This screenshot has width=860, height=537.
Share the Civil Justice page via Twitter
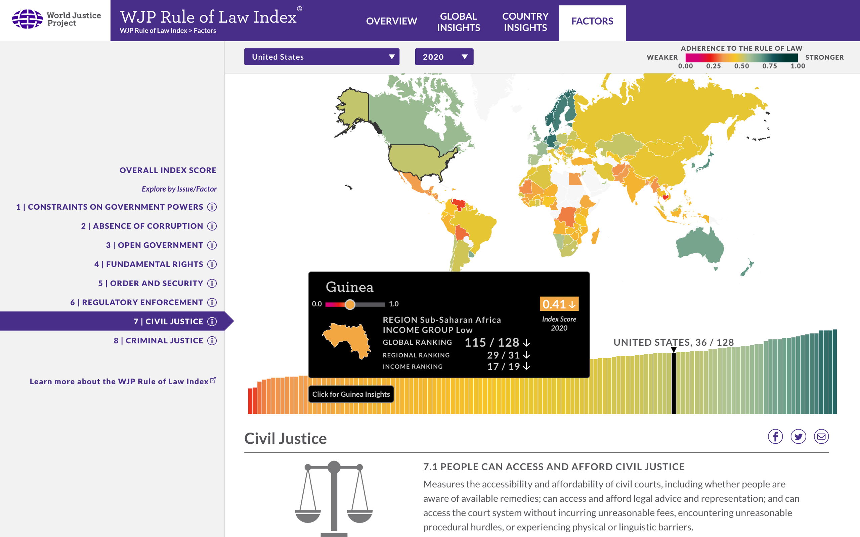[x=799, y=437]
